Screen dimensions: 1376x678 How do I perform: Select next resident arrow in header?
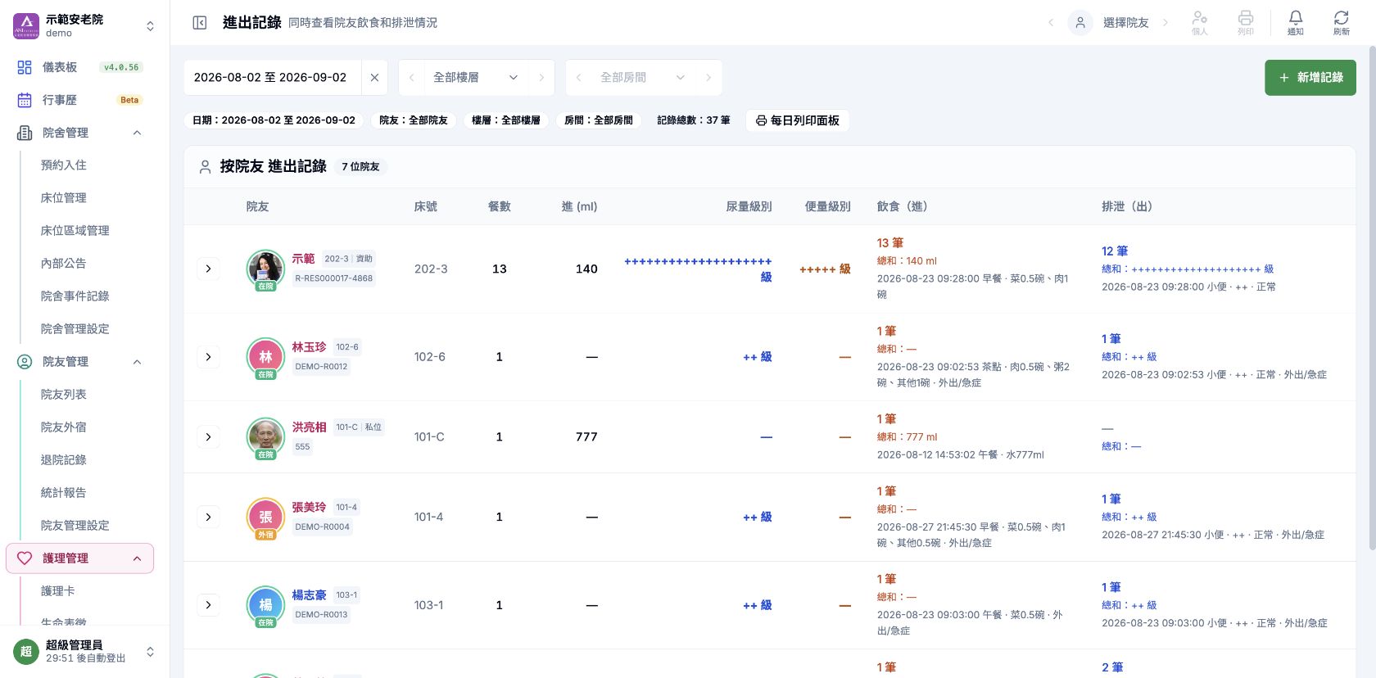tap(1166, 23)
